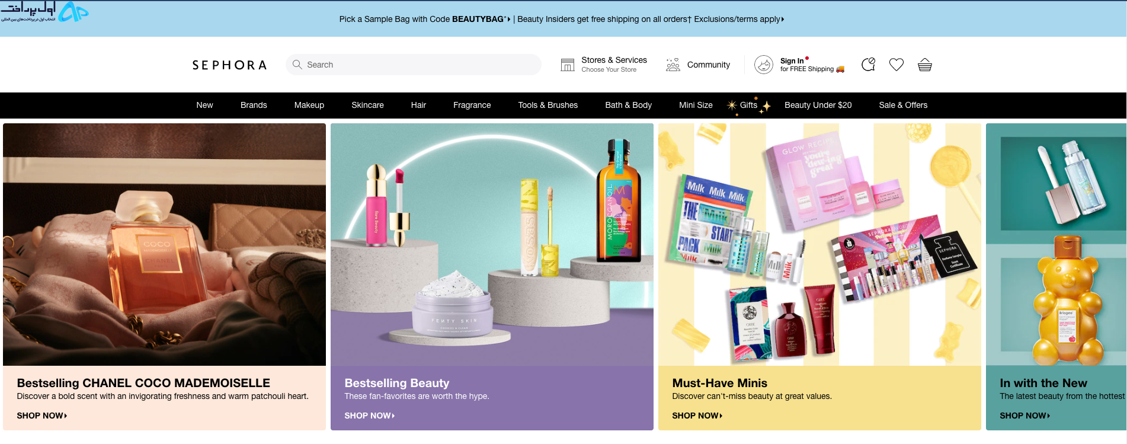The image size is (1127, 444).
Task: Open the New category menu
Action: coord(204,105)
